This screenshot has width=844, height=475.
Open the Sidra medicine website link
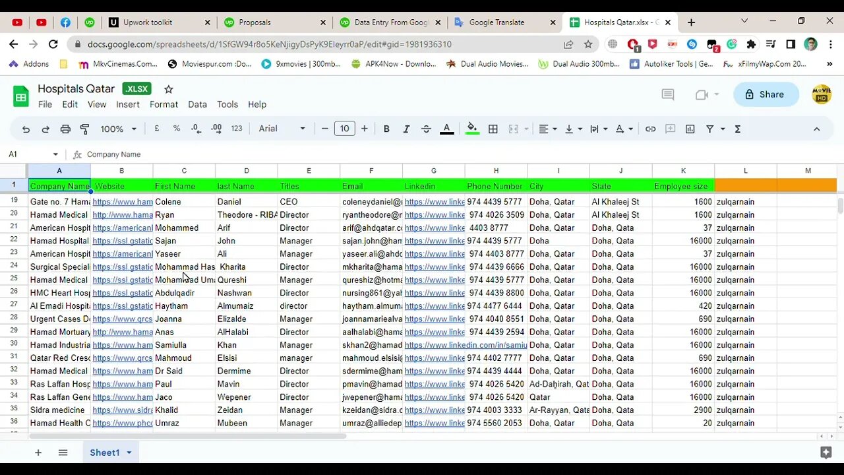(x=123, y=410)
